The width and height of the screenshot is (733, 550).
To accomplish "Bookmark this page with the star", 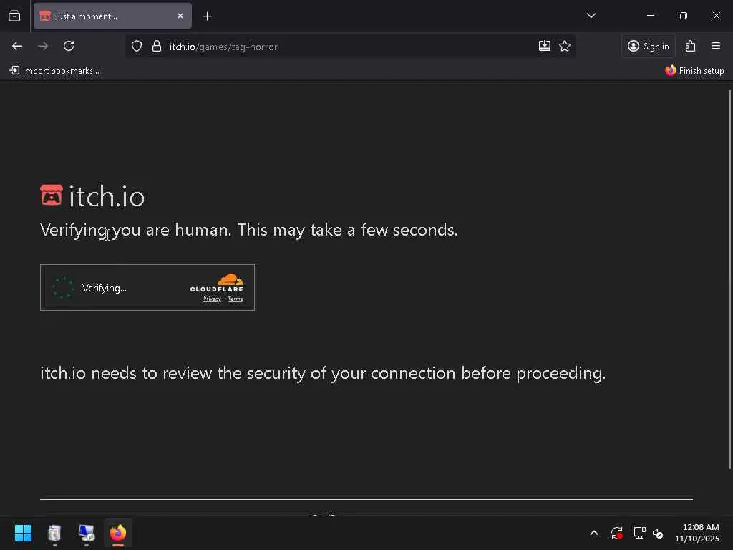I will coord(565,46).
